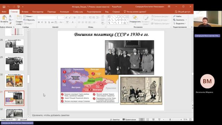This screenshot has height=125, width=222.
Task: Click the numbered list icon
Action: (85, 17)
